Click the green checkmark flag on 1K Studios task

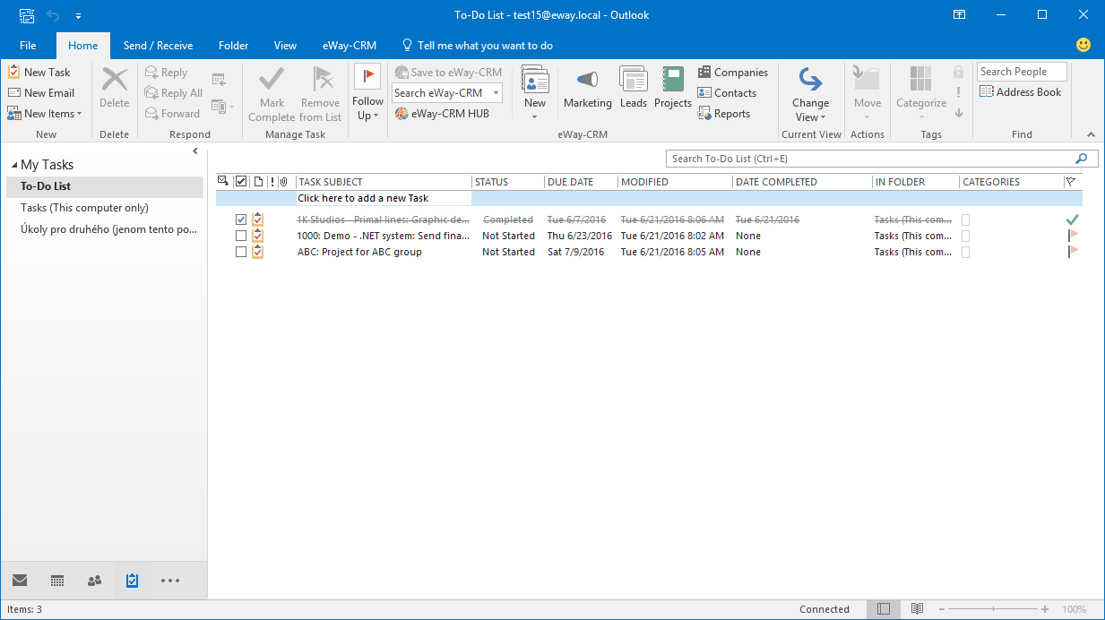1073,220
